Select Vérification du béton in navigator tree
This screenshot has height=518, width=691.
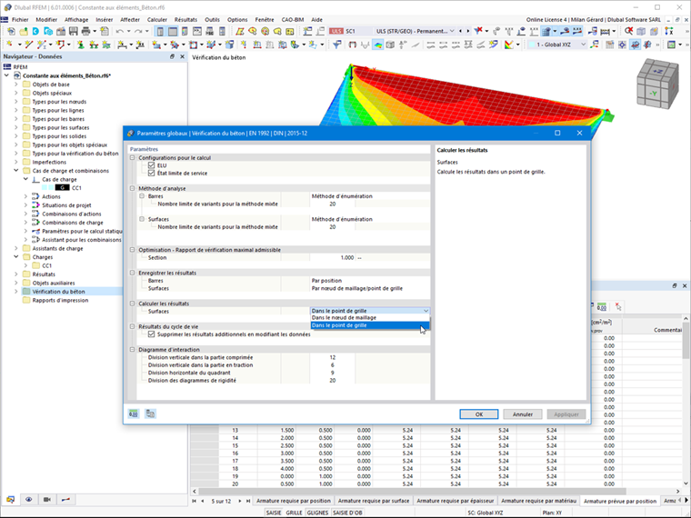coord(58,292)
